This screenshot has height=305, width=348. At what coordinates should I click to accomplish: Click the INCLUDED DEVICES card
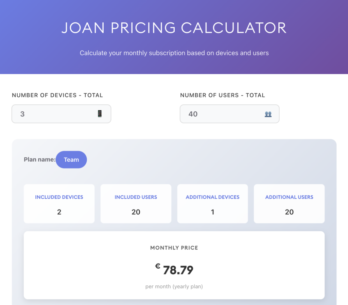tap(59, 203)
